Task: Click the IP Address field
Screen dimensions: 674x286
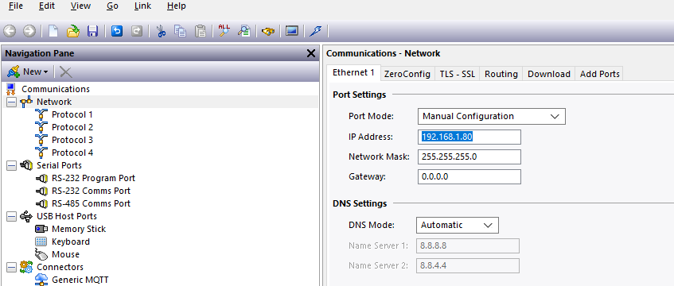Action: coord(469,137)
